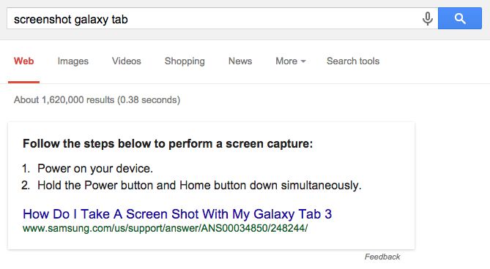Switch to the Videos tab
The width and height of the screenshot is (490, 269).
pyautogui.click(x=127, y=61)
